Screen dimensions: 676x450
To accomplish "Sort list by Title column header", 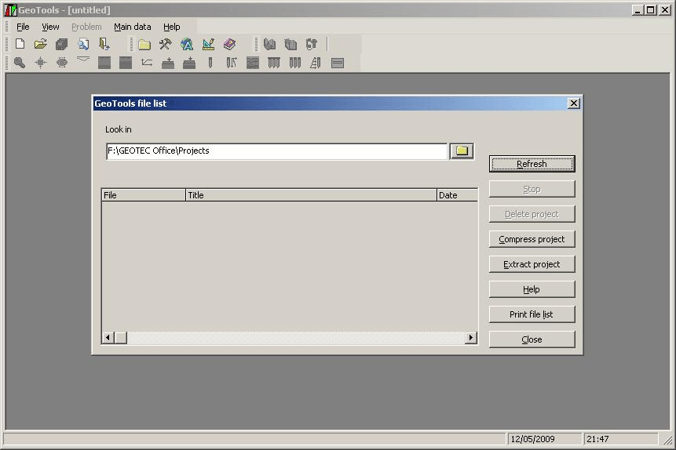I will 311,195.
